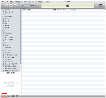Click the Next track fast-forward button

tap(15, 6)
